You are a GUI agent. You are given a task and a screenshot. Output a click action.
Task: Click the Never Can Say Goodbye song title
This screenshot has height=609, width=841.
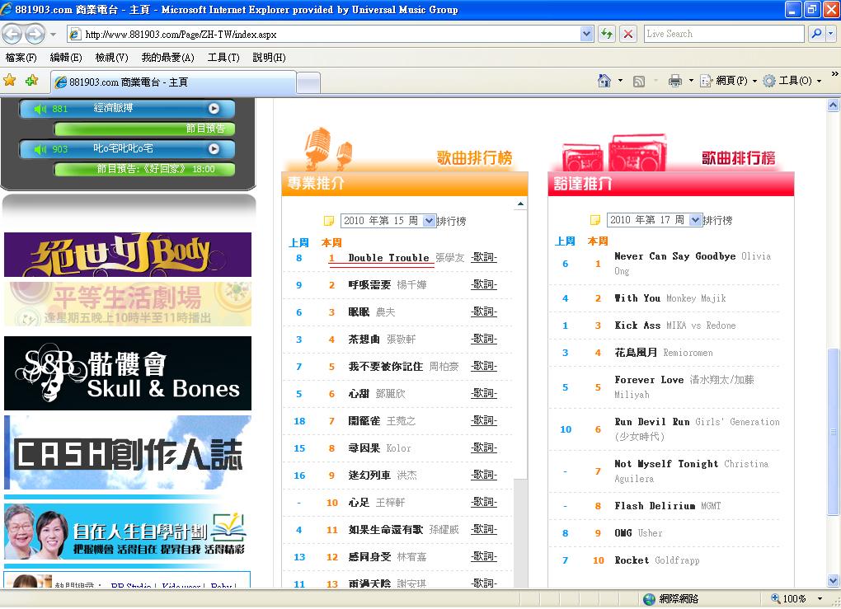pos(674,256)
